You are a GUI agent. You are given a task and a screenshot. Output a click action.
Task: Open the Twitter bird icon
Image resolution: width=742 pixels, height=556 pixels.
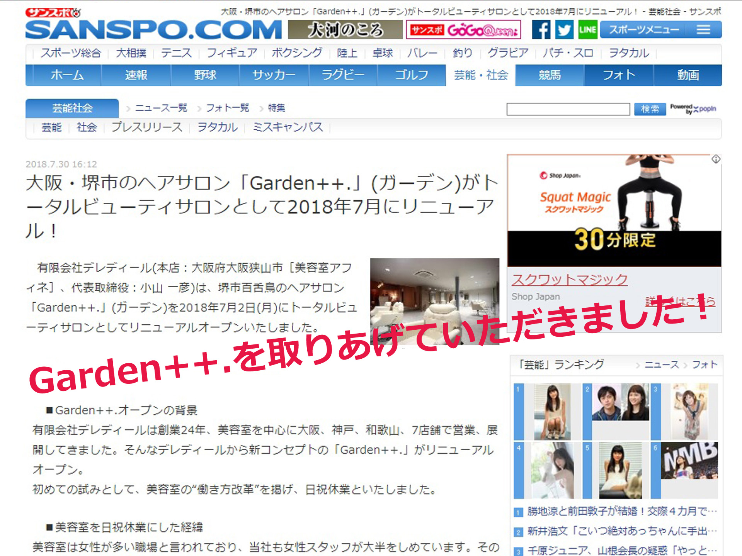(x=564, y=30)
